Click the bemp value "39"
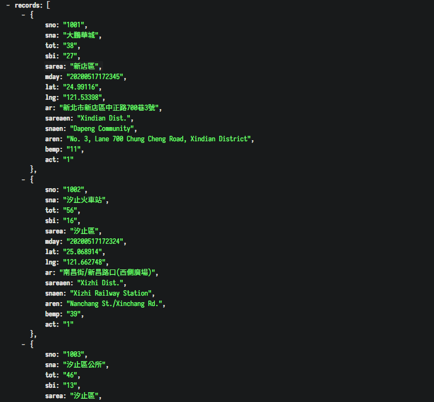 coord(74,314)
